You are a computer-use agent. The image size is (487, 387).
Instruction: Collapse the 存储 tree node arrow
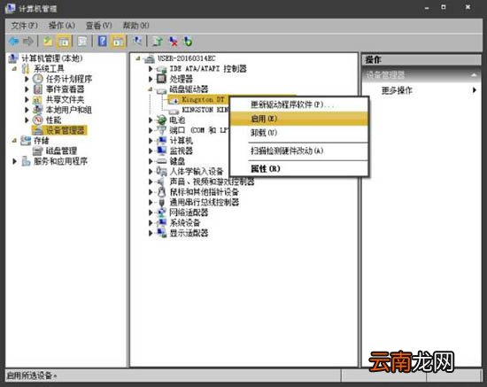tap(14, 141)
